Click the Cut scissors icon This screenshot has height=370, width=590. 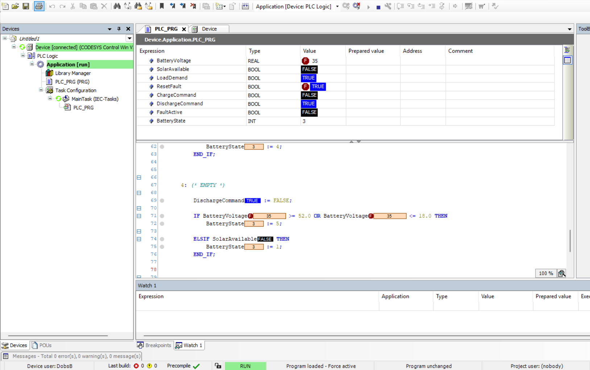pos(73,6)
